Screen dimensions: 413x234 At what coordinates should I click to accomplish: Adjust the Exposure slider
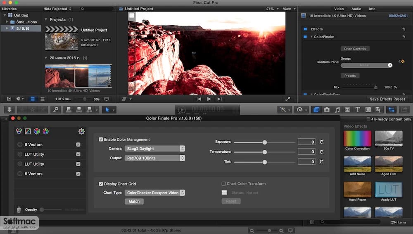pos(265,142)
